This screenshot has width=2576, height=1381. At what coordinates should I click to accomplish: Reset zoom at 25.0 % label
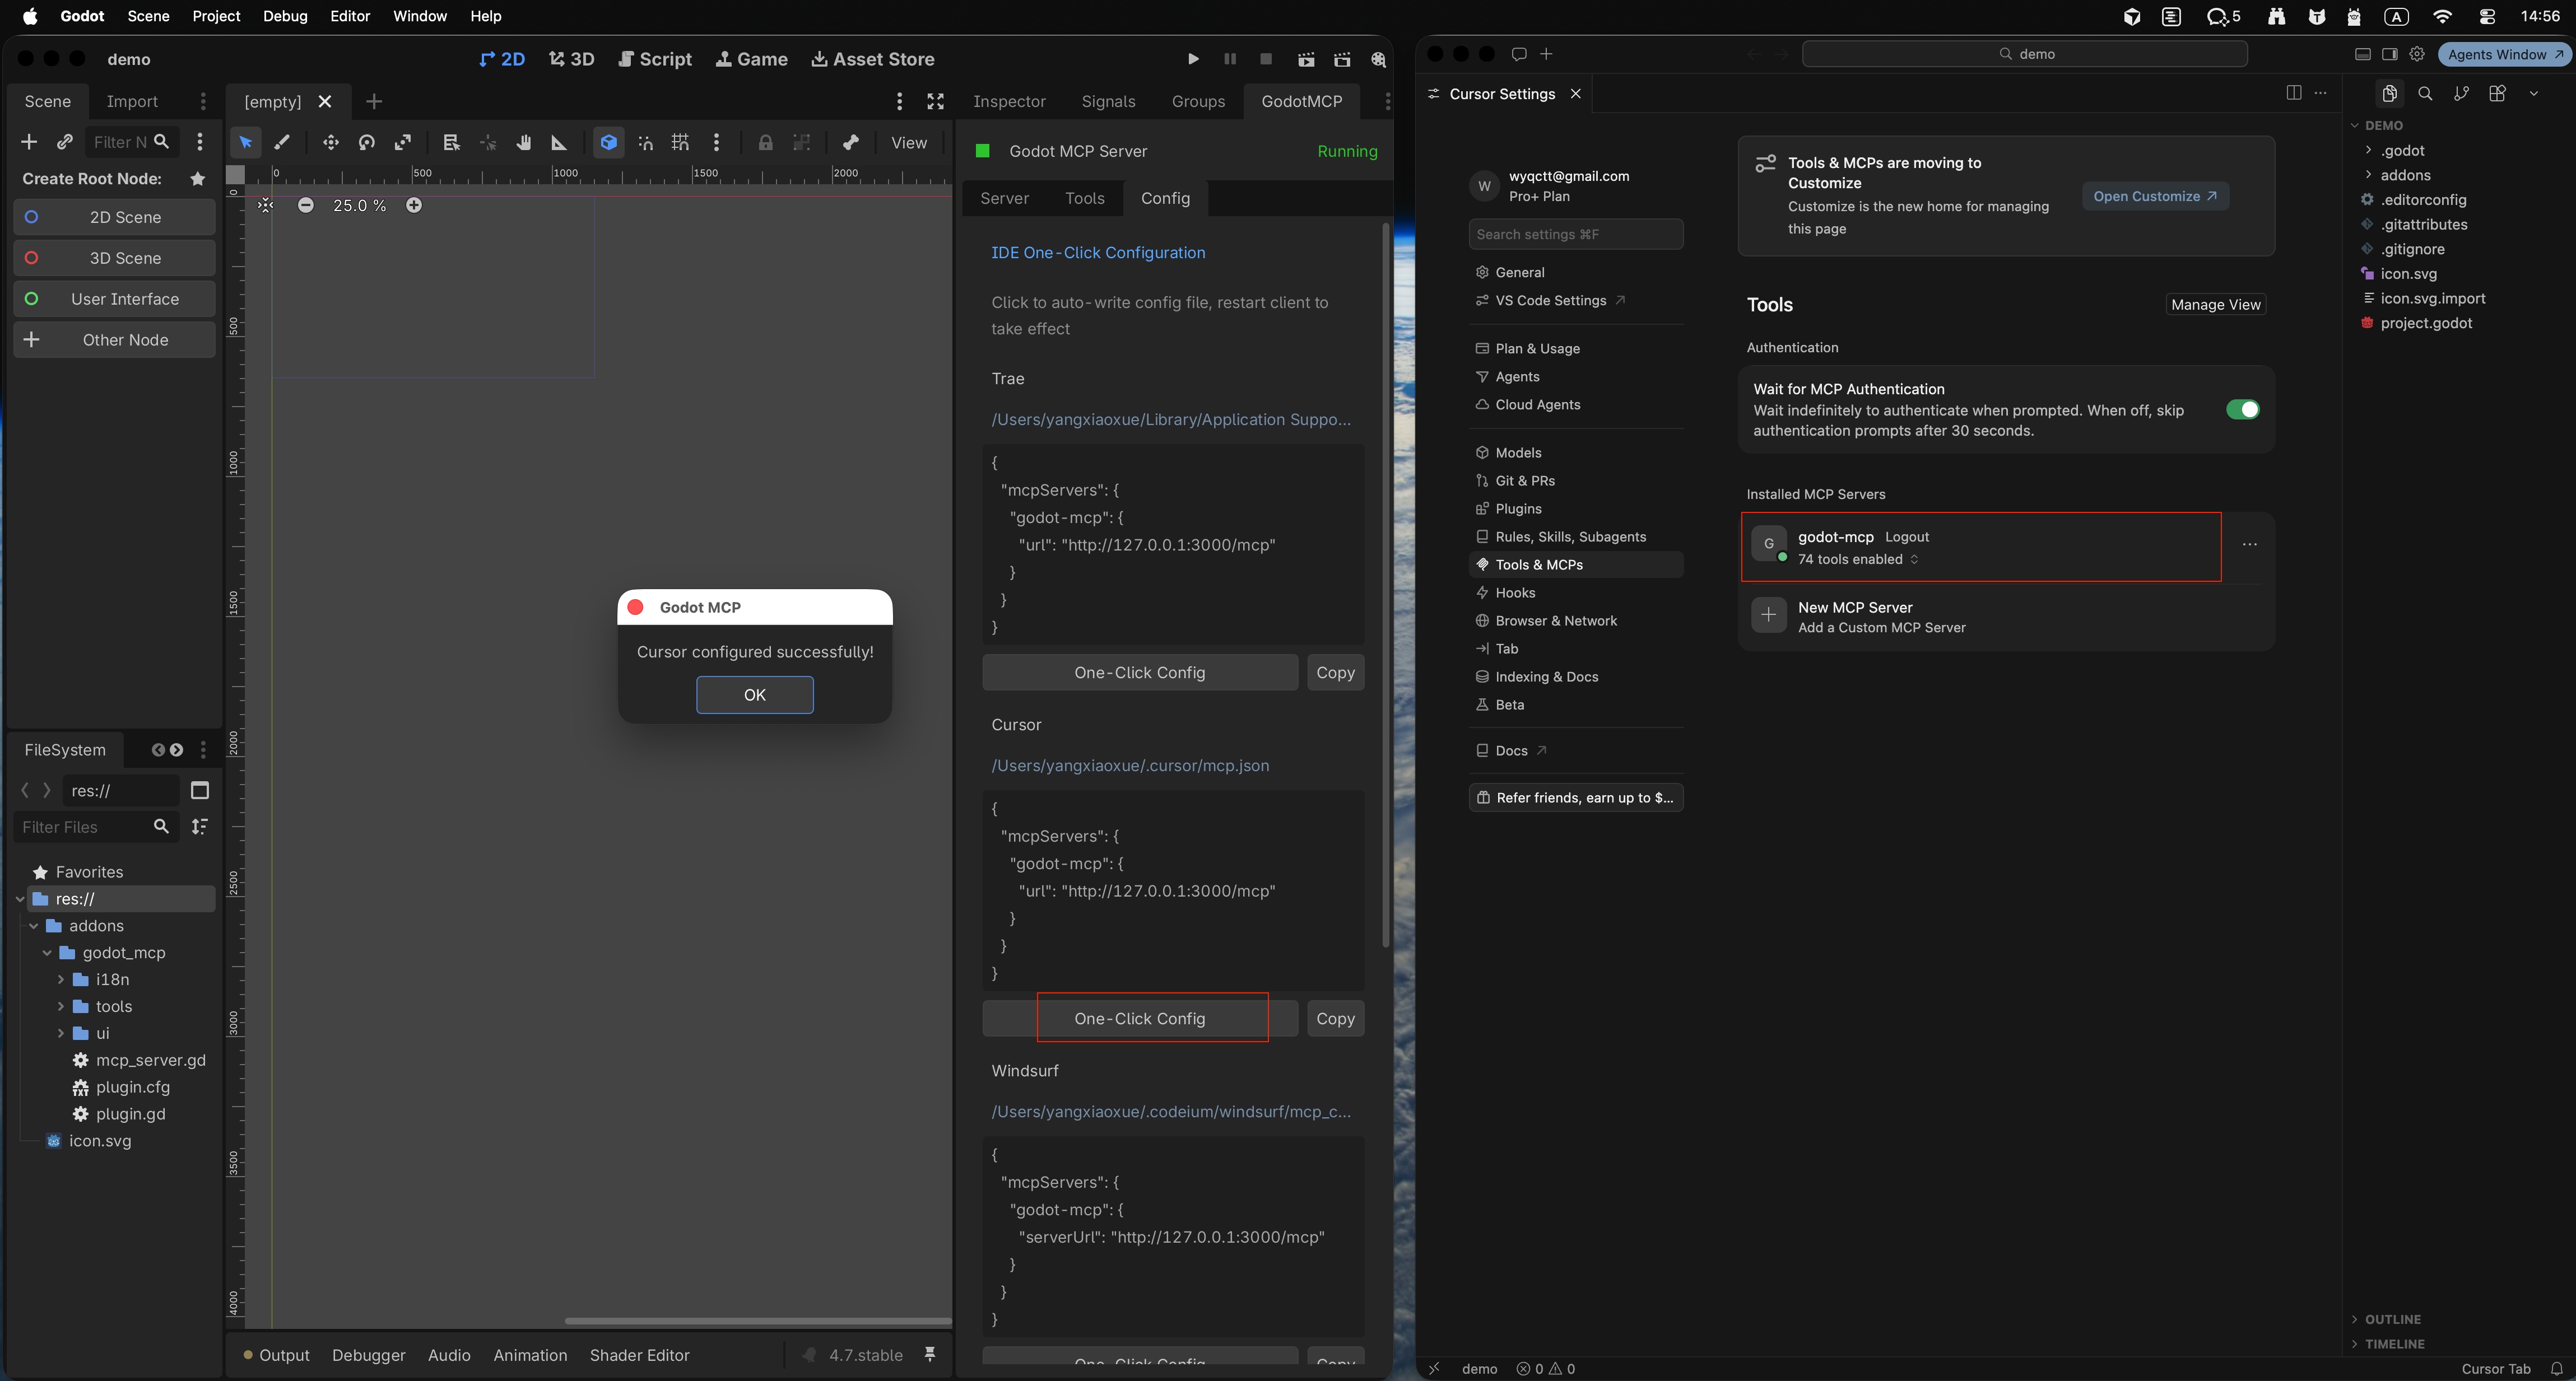(360, 205)
